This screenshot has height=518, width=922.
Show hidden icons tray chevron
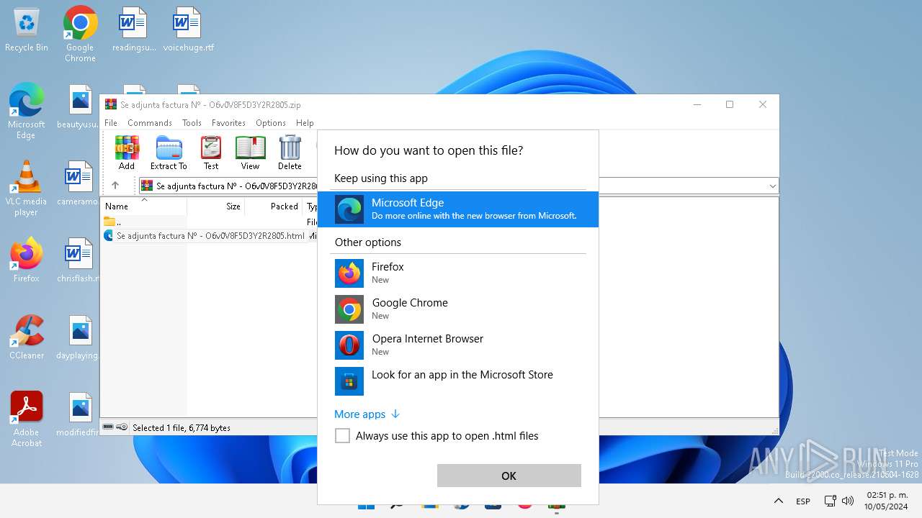coord(778,501)
